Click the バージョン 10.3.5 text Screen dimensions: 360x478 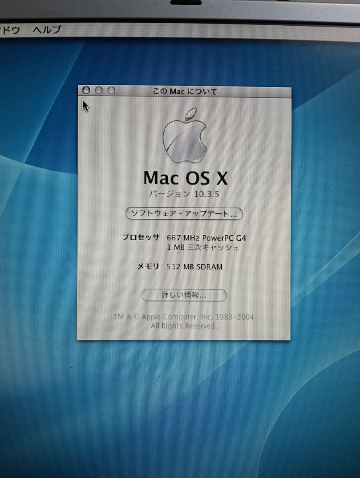184,194
